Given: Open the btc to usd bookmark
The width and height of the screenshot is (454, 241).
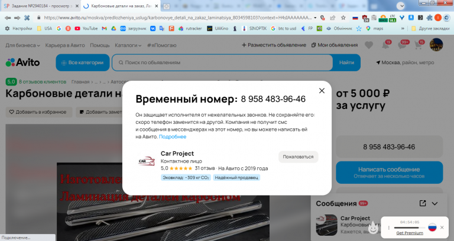Looking at the screenshot, I should pyautogui.click(x=284, y=28).
